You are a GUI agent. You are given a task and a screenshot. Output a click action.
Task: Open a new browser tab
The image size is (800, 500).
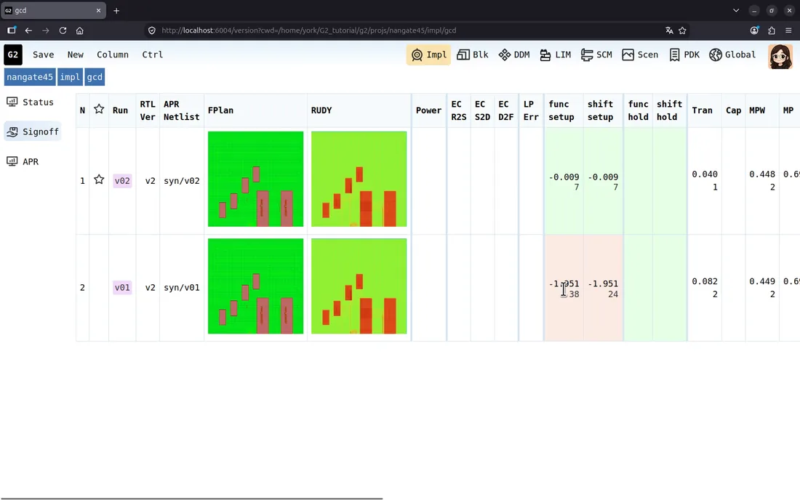(116, 10)
